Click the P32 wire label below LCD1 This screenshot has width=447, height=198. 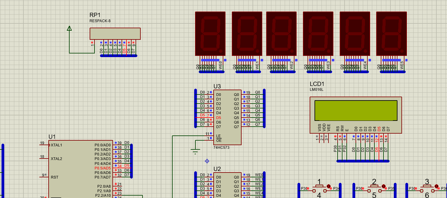pos(344,148)
